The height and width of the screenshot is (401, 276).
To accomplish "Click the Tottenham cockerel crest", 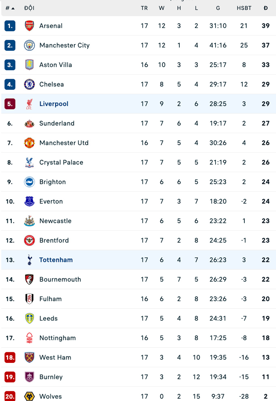I will click(x=29, y=260).
